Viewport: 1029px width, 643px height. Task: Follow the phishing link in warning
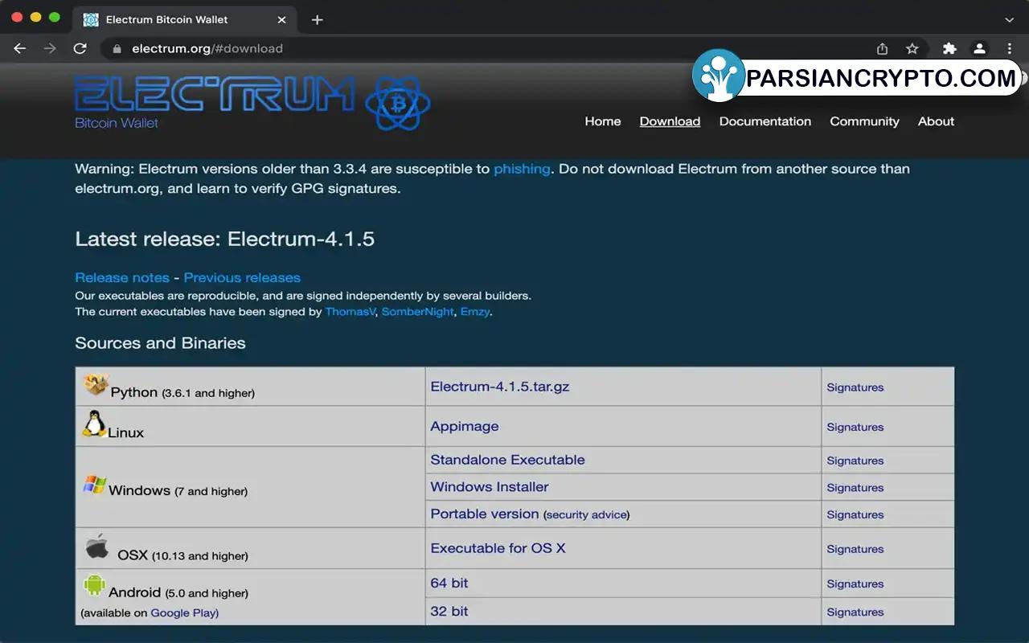[522, 169]
